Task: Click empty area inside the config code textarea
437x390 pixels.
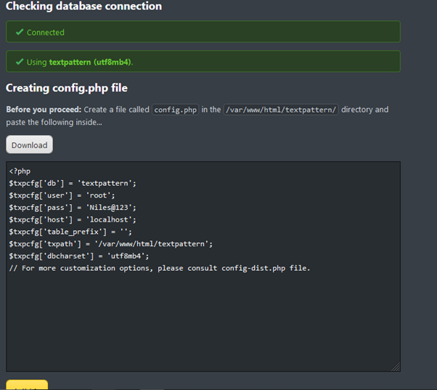Action: click(x=203, y=320)
